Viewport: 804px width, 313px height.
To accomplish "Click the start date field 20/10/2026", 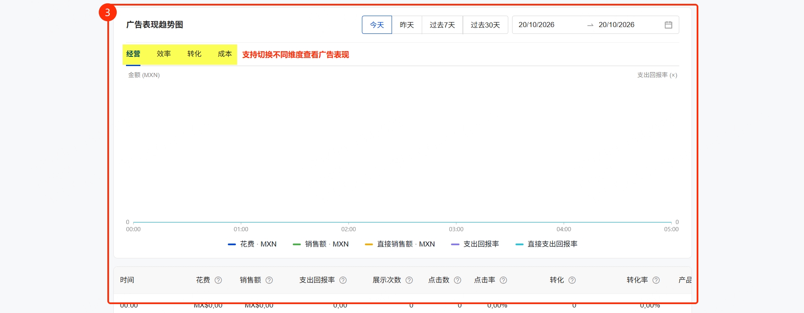I will 536,25.
